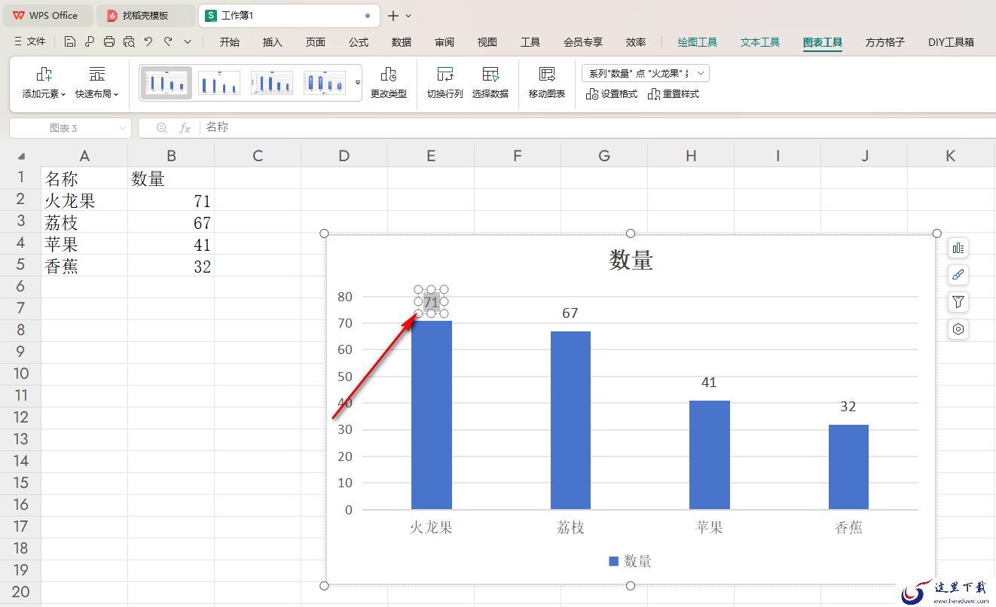996x607 pixels.
Task: Open chart settings hexagon button beside chart
Action: (958, 329)
